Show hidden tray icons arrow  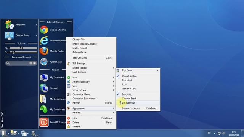pos(215,134)
